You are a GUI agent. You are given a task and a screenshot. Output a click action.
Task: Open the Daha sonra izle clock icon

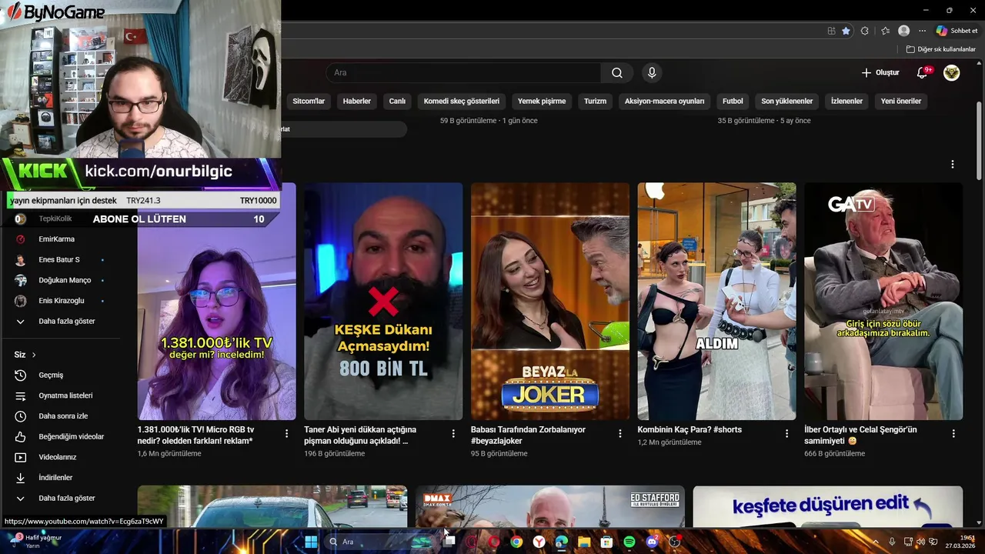(x=21, y=416)
